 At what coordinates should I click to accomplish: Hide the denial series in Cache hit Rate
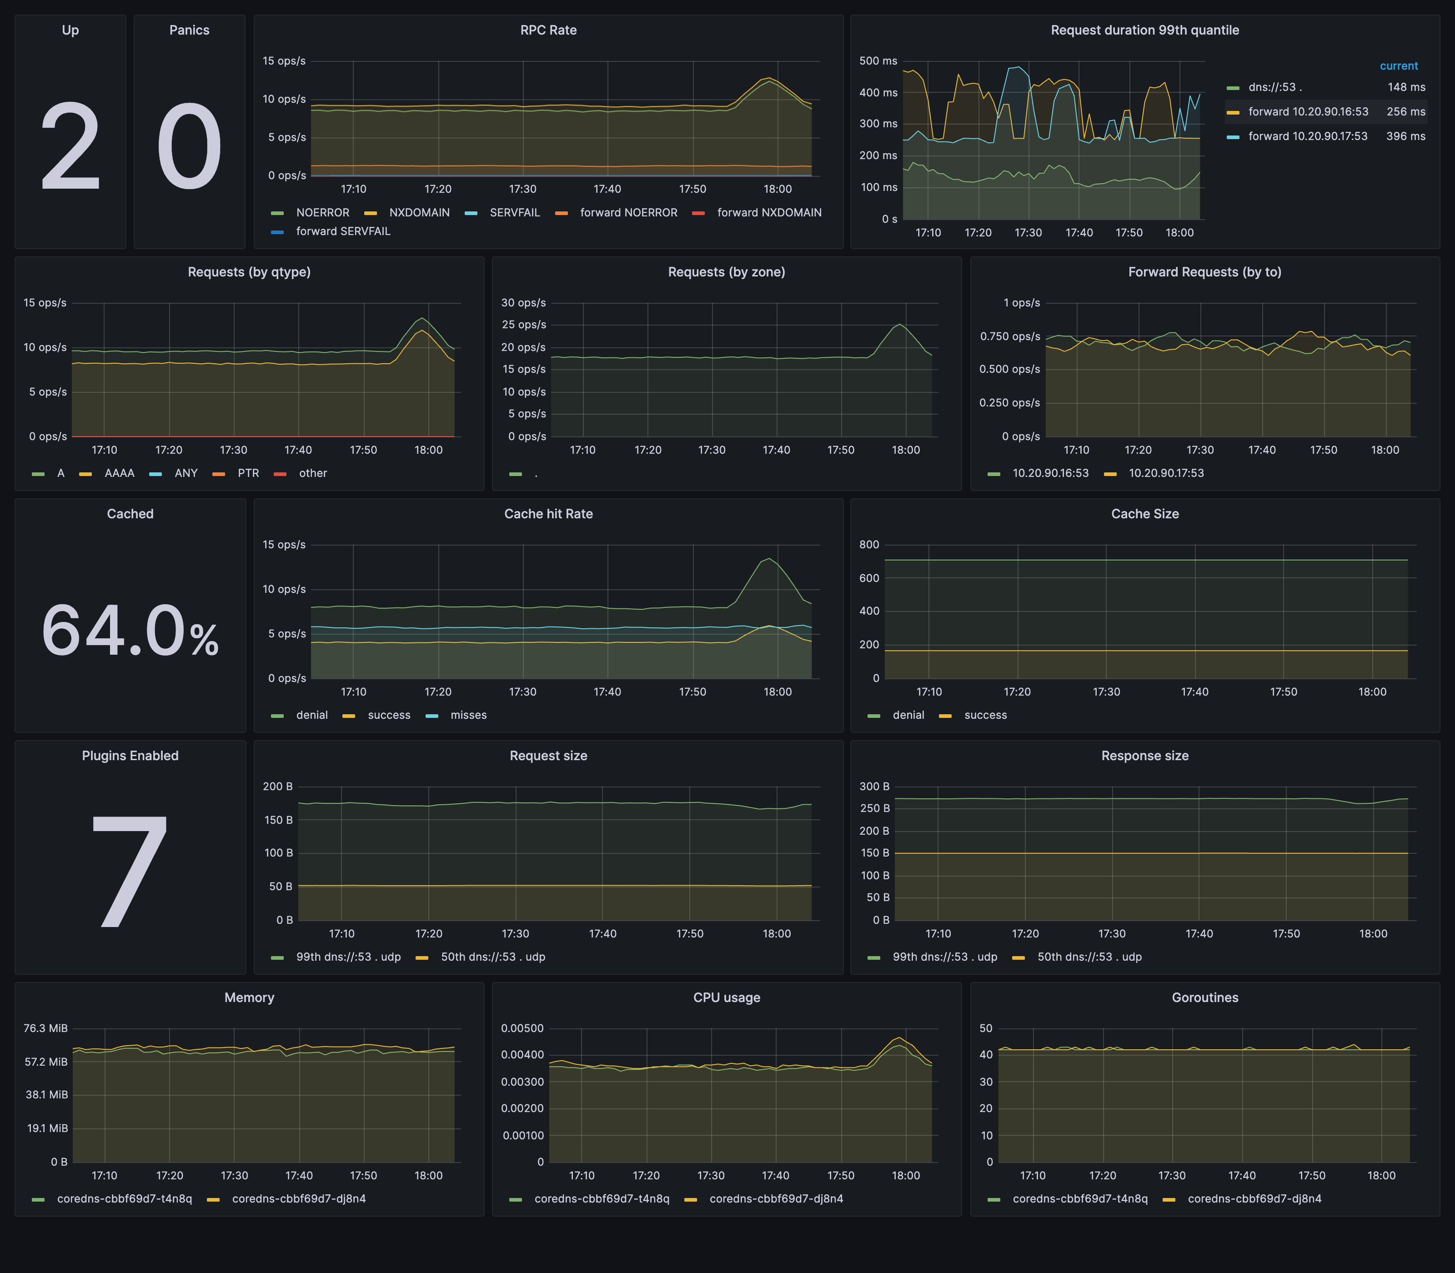pos(312,715)
